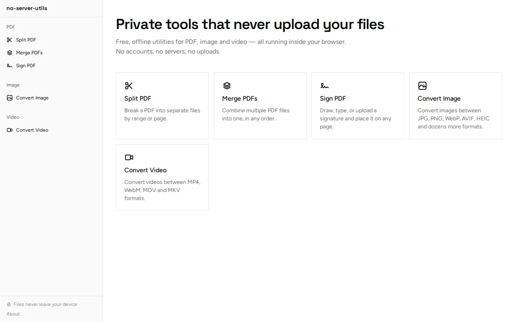
Task: Click the Image section label in sidebar
Action: pyautogui.click(x=13, y=85)
